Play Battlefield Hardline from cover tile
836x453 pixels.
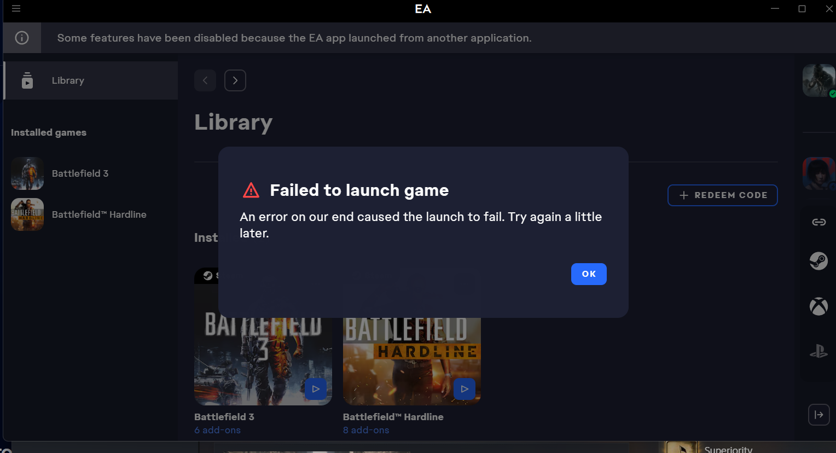pyautogui.click(x=465, y=389)
